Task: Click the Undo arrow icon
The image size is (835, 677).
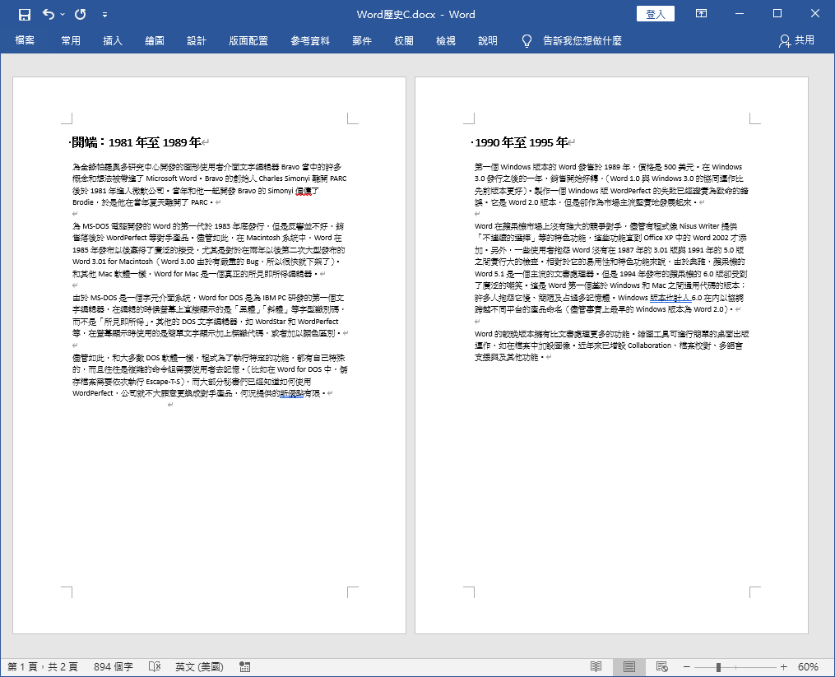Action: [49, 14]
